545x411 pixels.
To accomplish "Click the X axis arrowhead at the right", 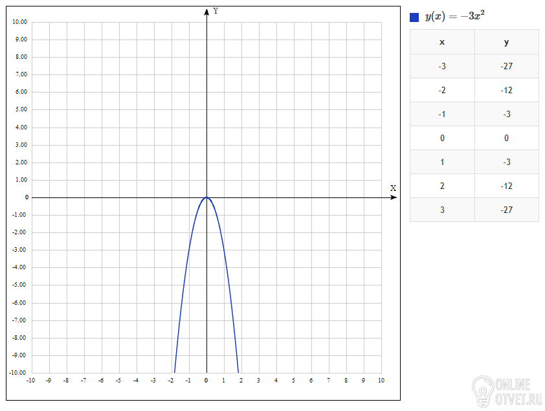I will (394, 197).
